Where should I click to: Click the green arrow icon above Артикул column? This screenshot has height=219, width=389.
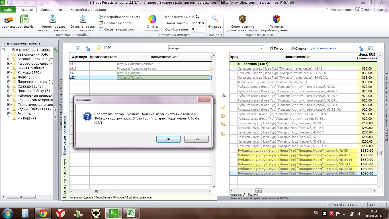(78, 48)
